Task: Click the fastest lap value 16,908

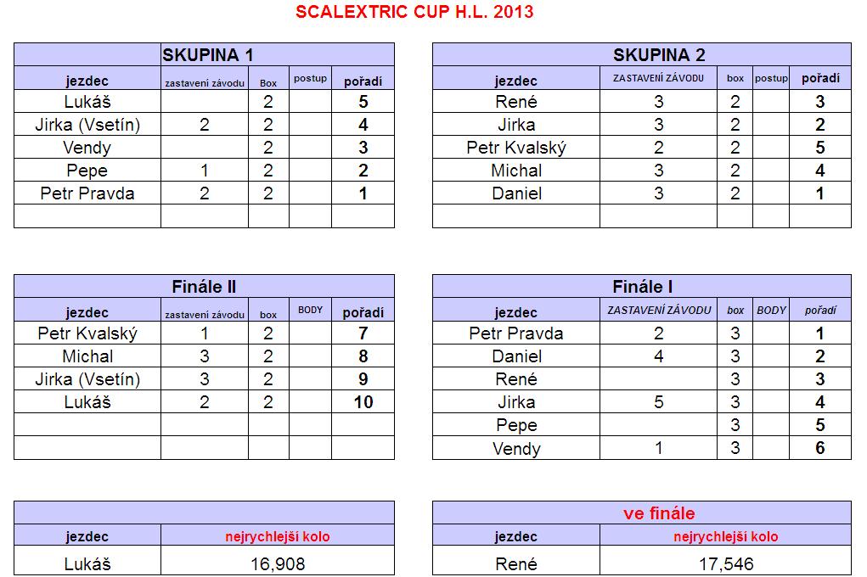Action: tap(278, 563)
